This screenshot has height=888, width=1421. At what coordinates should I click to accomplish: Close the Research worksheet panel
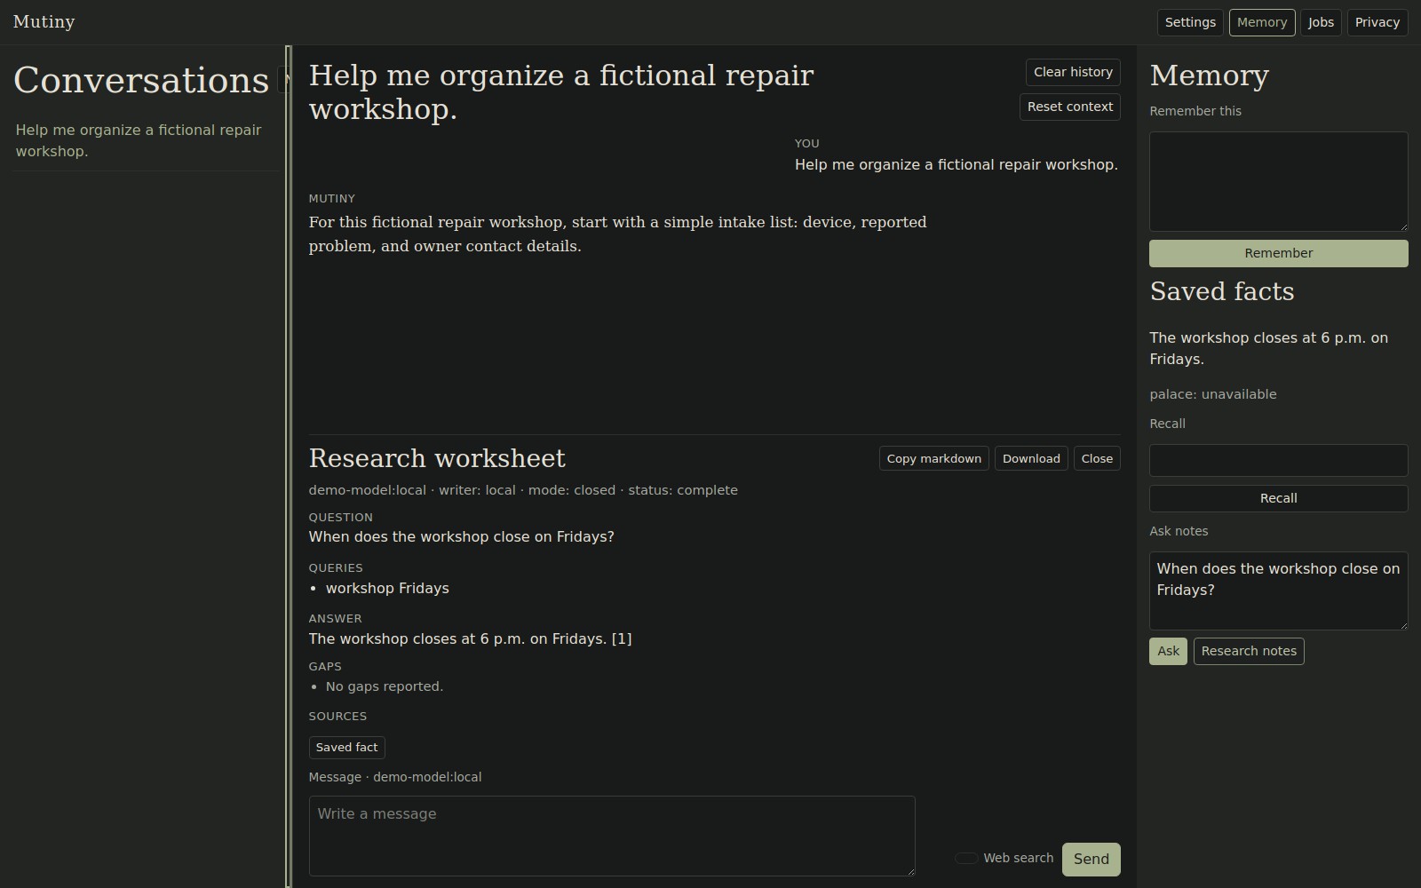click(1097, 458)
